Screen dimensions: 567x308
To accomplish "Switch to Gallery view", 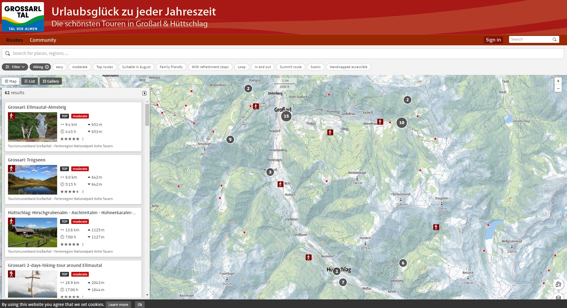I will point(51,81).
